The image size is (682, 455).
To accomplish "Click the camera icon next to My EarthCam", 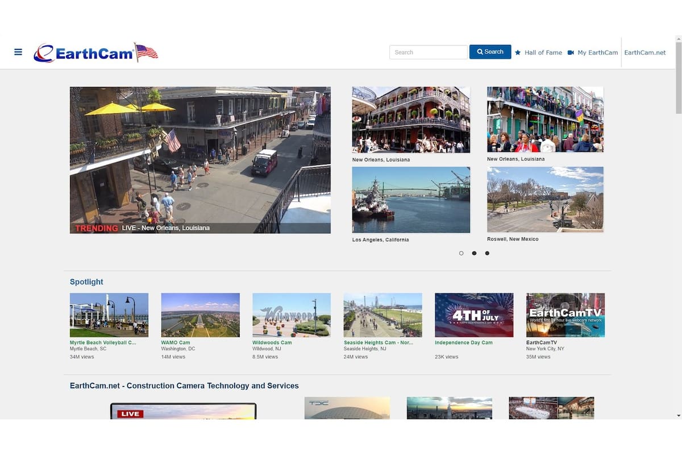I will click(x=571, y=52).
